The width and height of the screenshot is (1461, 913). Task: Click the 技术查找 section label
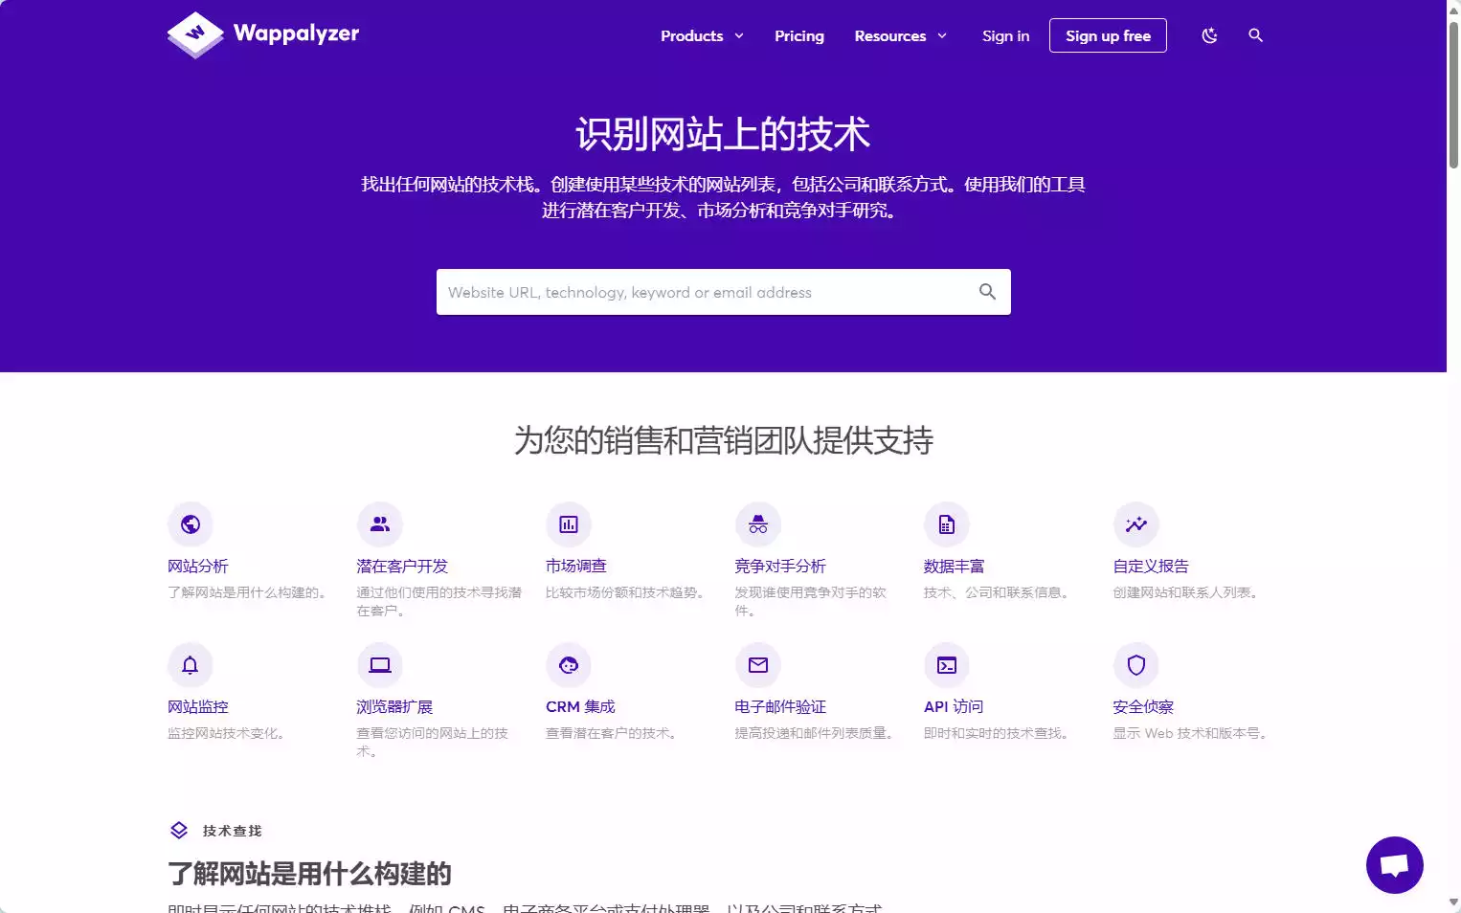(233, 831)
